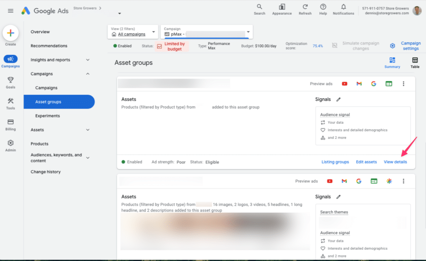Preview Display ad in second asset group
Viewport: 426px width, 261px height.
[374, 181]
